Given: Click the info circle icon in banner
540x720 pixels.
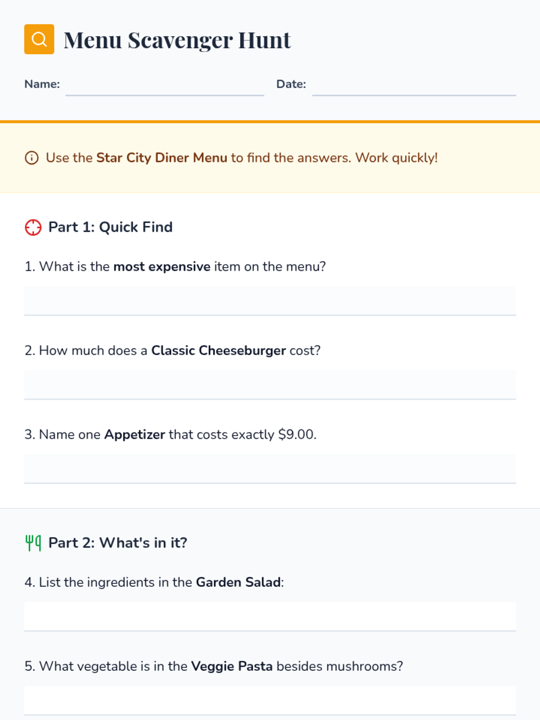Looking at the screenshot, I should point(31,158).
